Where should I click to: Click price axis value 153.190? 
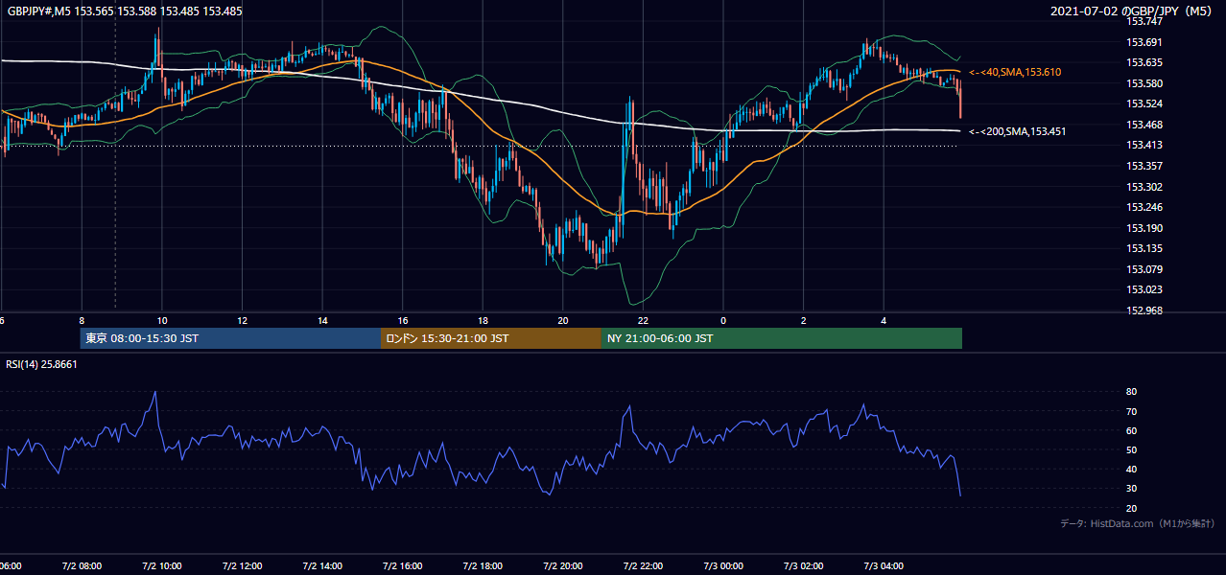[1143, 228]
